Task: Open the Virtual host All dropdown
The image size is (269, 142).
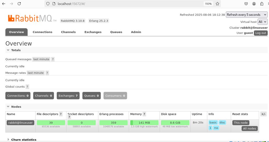Action: 262,22
